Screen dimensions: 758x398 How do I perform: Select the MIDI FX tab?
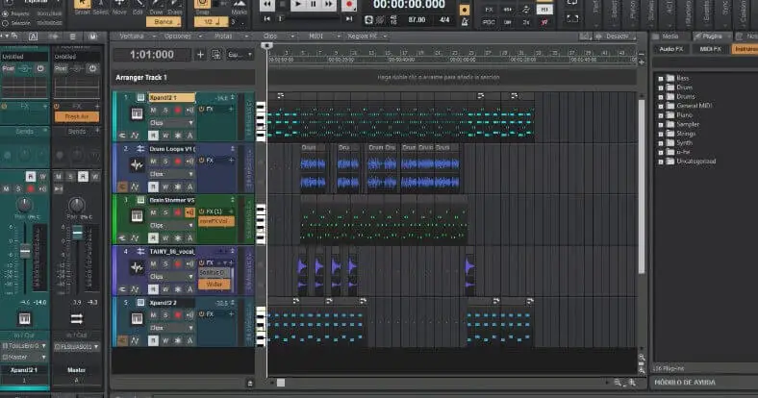710,49
